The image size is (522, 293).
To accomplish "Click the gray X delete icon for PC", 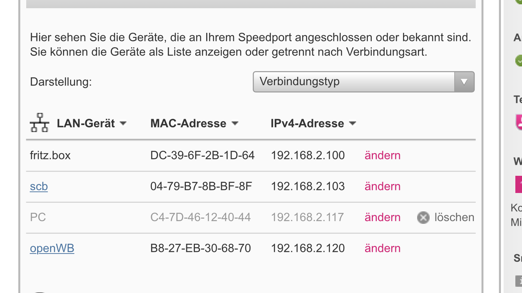I will pyautogui.click(x=423, y=217).
